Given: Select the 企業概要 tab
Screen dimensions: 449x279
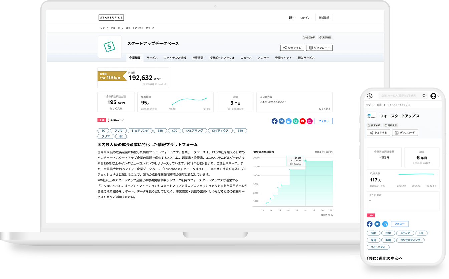Looking at the screenshot, I should (x=135, y=58).
